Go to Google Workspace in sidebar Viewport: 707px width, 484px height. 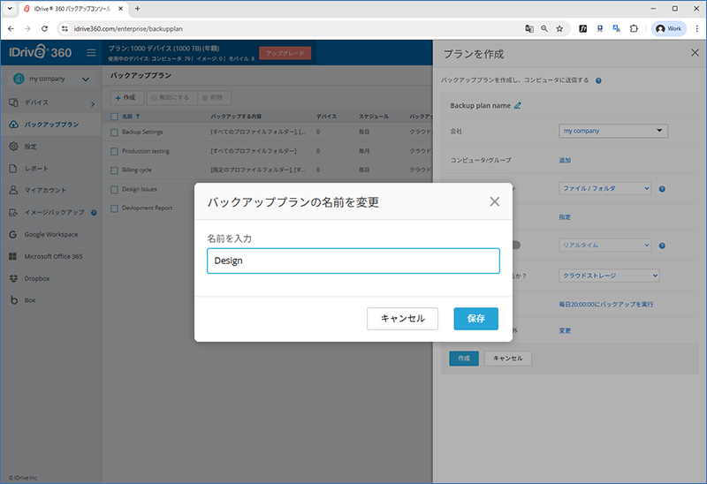click(x=50, y=234)
